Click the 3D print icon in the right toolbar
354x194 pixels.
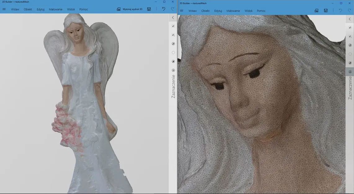(x=316, y=10)
